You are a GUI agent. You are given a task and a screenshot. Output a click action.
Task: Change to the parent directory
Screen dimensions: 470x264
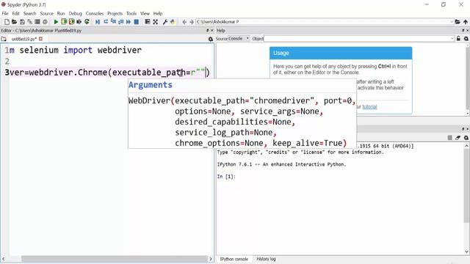coord(465,22)
